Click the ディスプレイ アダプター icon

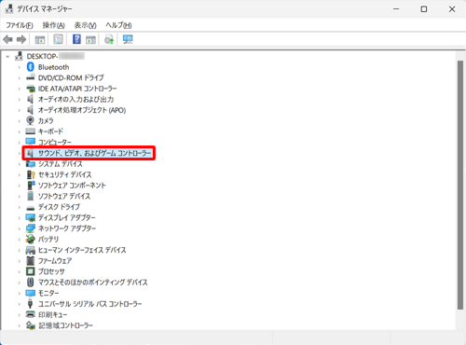coord(31,217)
